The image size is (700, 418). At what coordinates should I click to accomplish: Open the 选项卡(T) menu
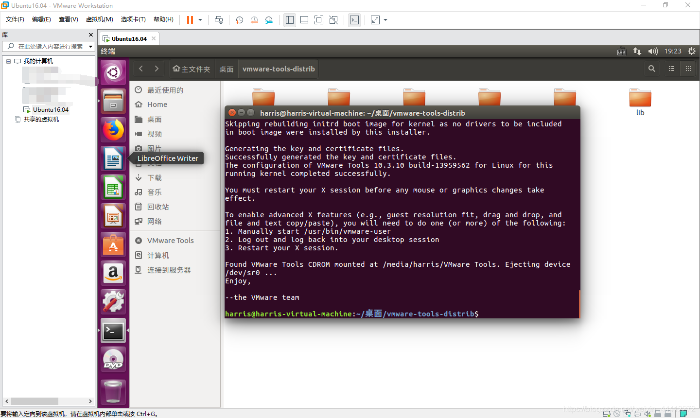click(x=133, y=19)
